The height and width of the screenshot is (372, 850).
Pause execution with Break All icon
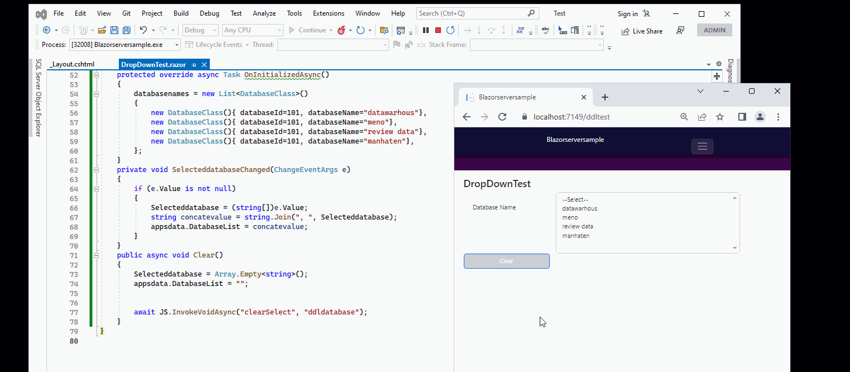[x=426, y=30]
